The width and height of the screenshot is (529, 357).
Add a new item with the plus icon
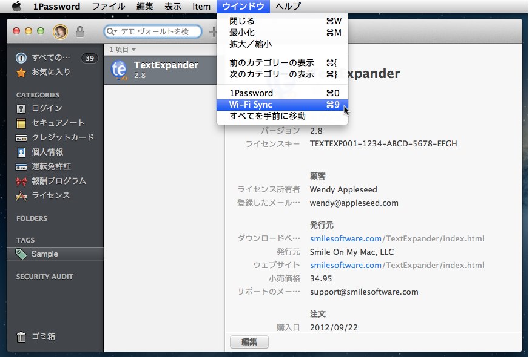(x=212, y=31)
